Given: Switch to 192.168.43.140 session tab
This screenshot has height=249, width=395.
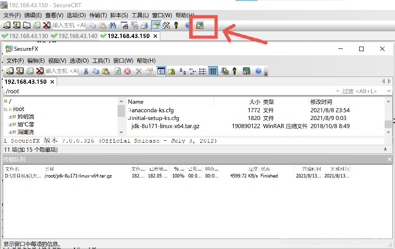Looking at the screenshot, I should [74, 36].
